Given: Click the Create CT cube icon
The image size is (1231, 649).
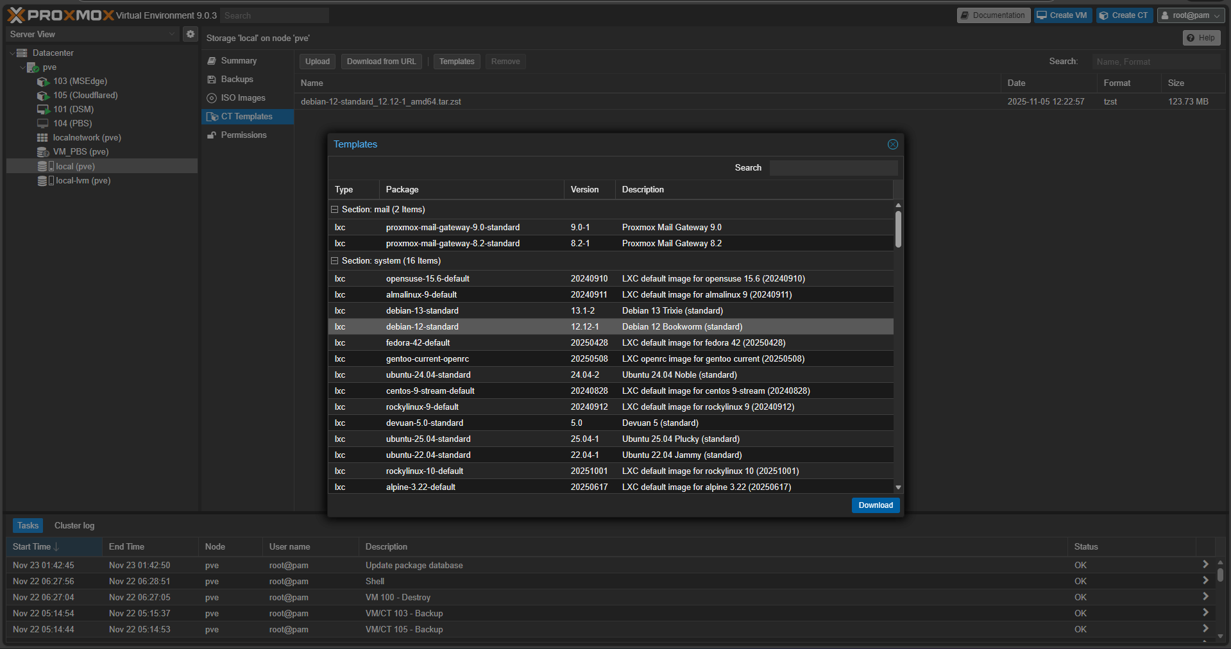Looking at the screenshot, I should (1104, 15).
